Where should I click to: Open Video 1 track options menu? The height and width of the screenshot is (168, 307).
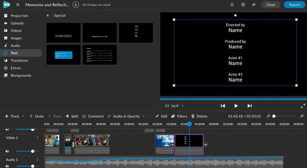tap(37, 138)
